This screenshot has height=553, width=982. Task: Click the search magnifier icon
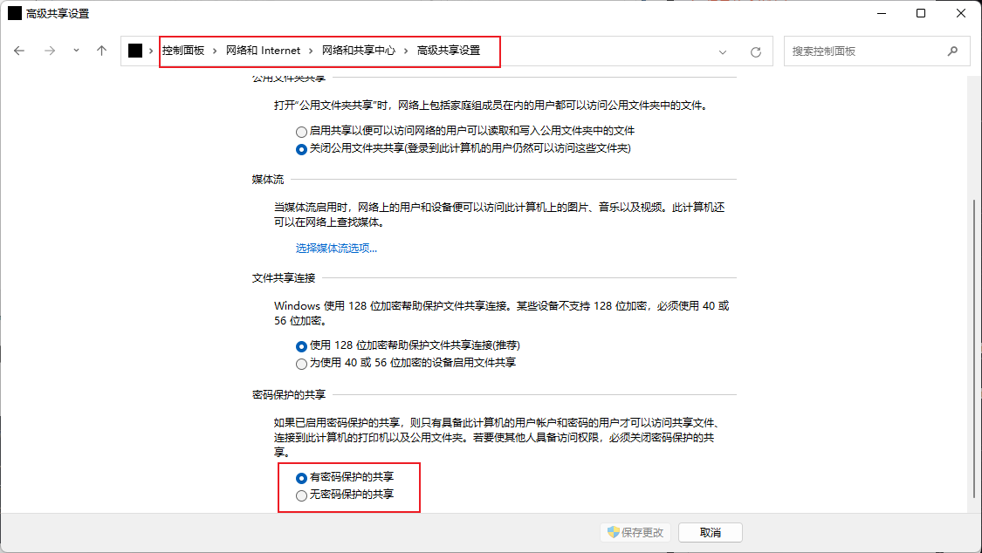[952, 51]
